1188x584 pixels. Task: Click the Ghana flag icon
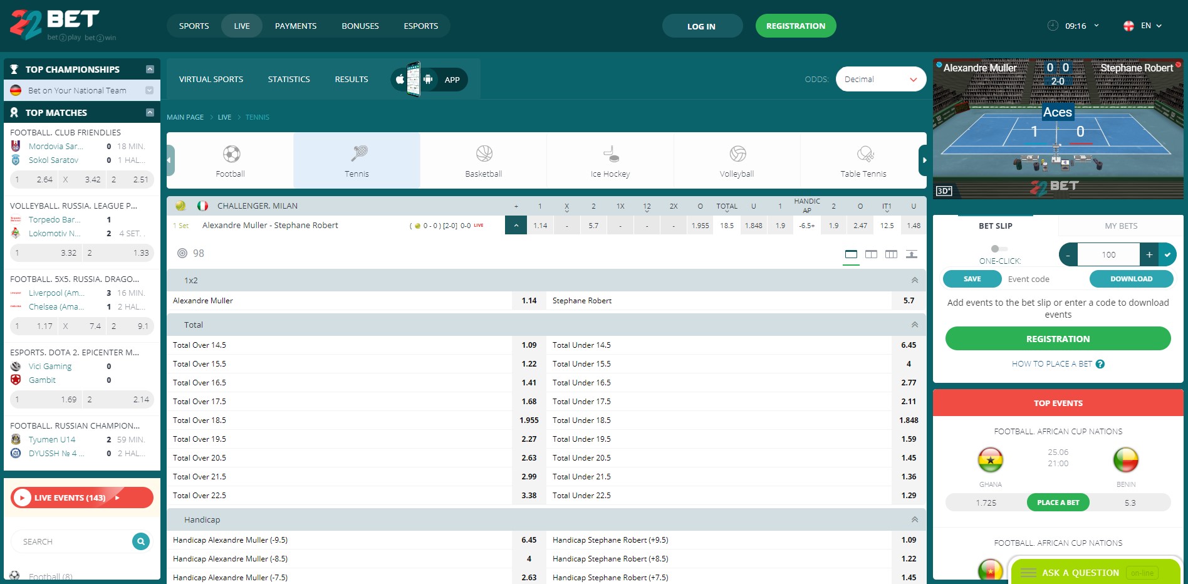(x=991, y=460)
